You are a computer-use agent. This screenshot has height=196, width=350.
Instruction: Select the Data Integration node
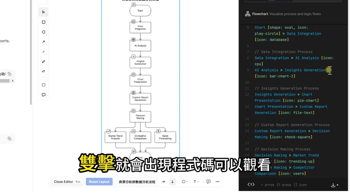[140, 28]
